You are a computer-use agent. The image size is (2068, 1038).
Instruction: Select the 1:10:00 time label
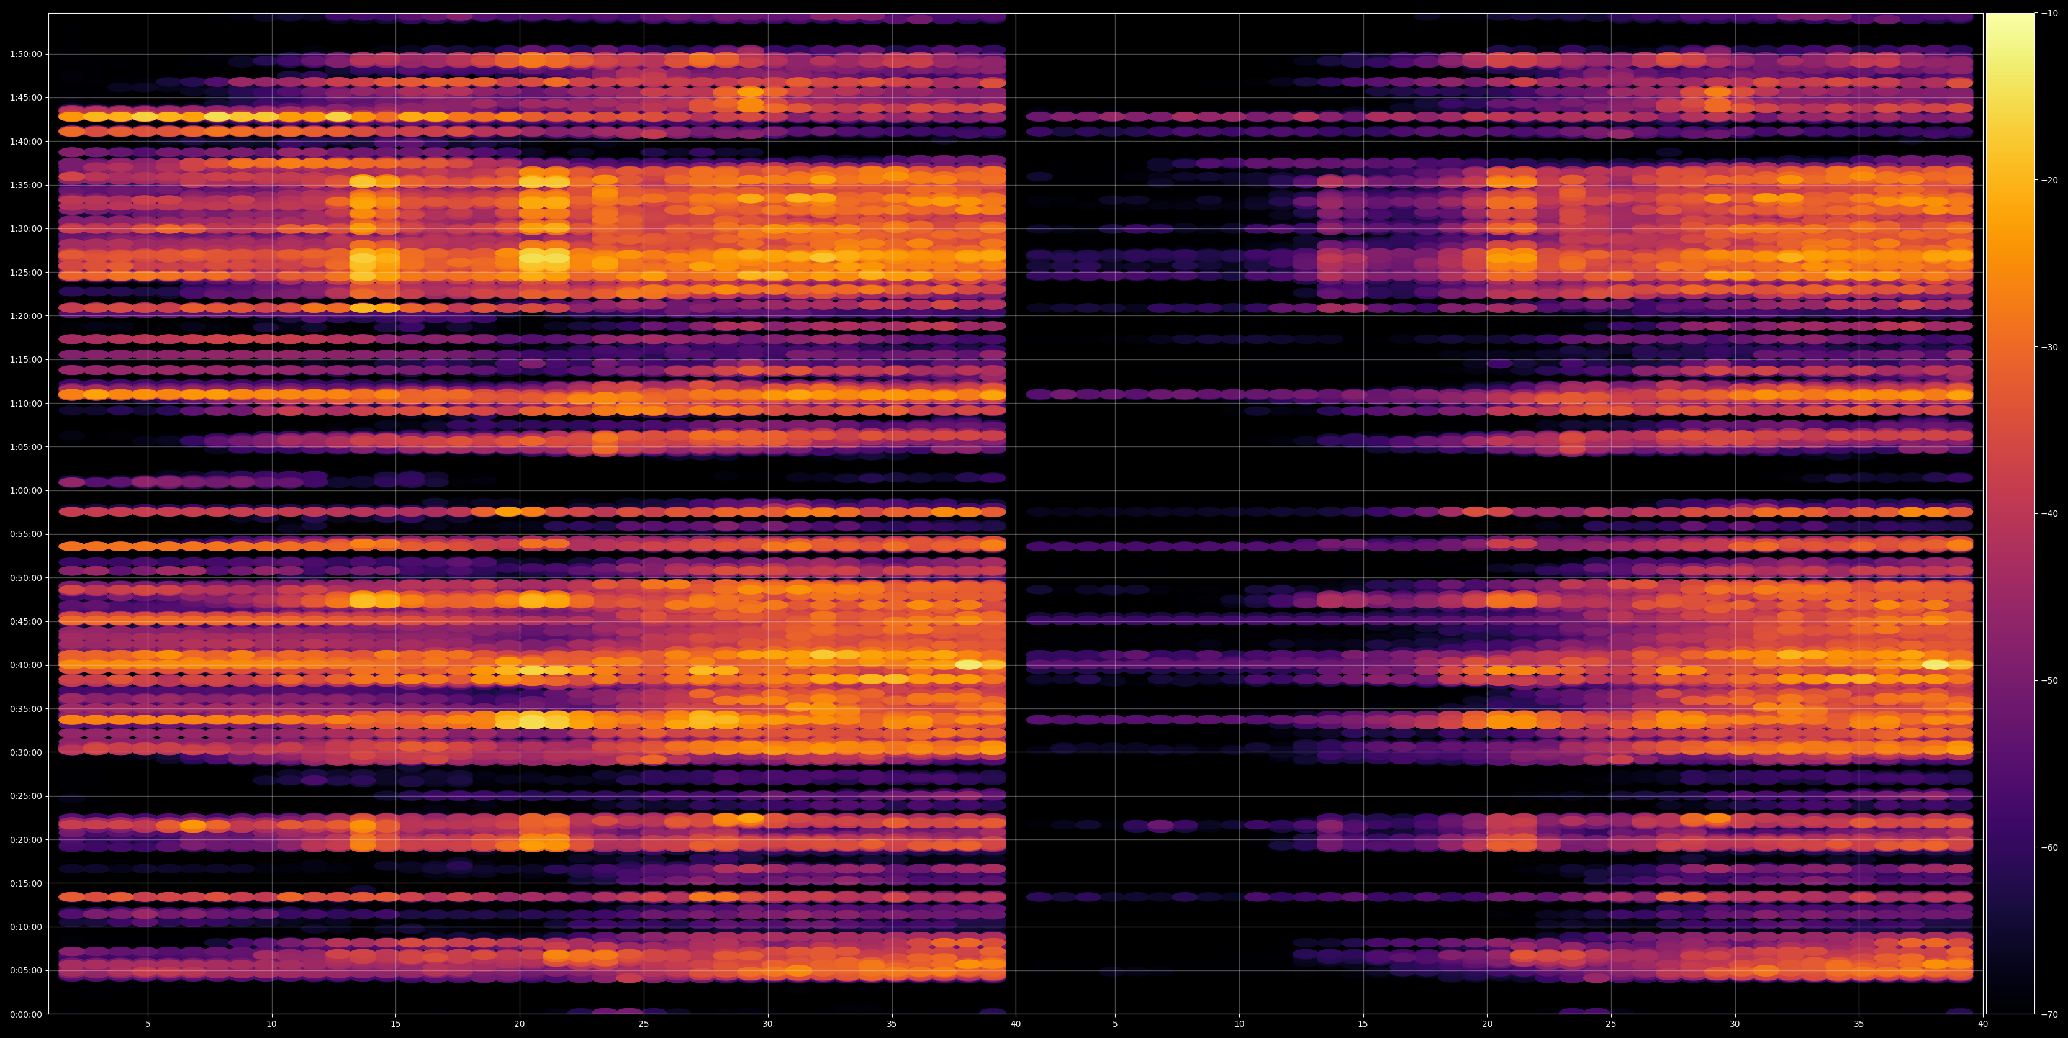pos(25,403)
